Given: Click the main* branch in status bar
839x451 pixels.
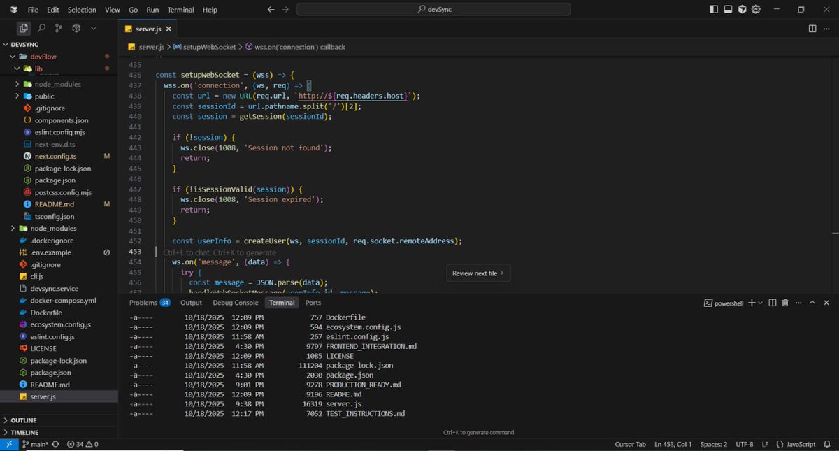Looking at the screenshot, I should (34, 444).
